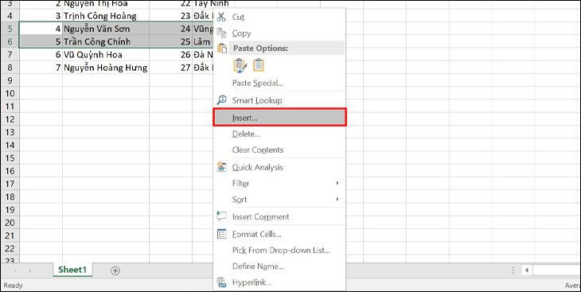Image resolution: width=581 pixels, height=292 pixels.
Task: Click the Quick Analysis icon
Action: (221, 167)
